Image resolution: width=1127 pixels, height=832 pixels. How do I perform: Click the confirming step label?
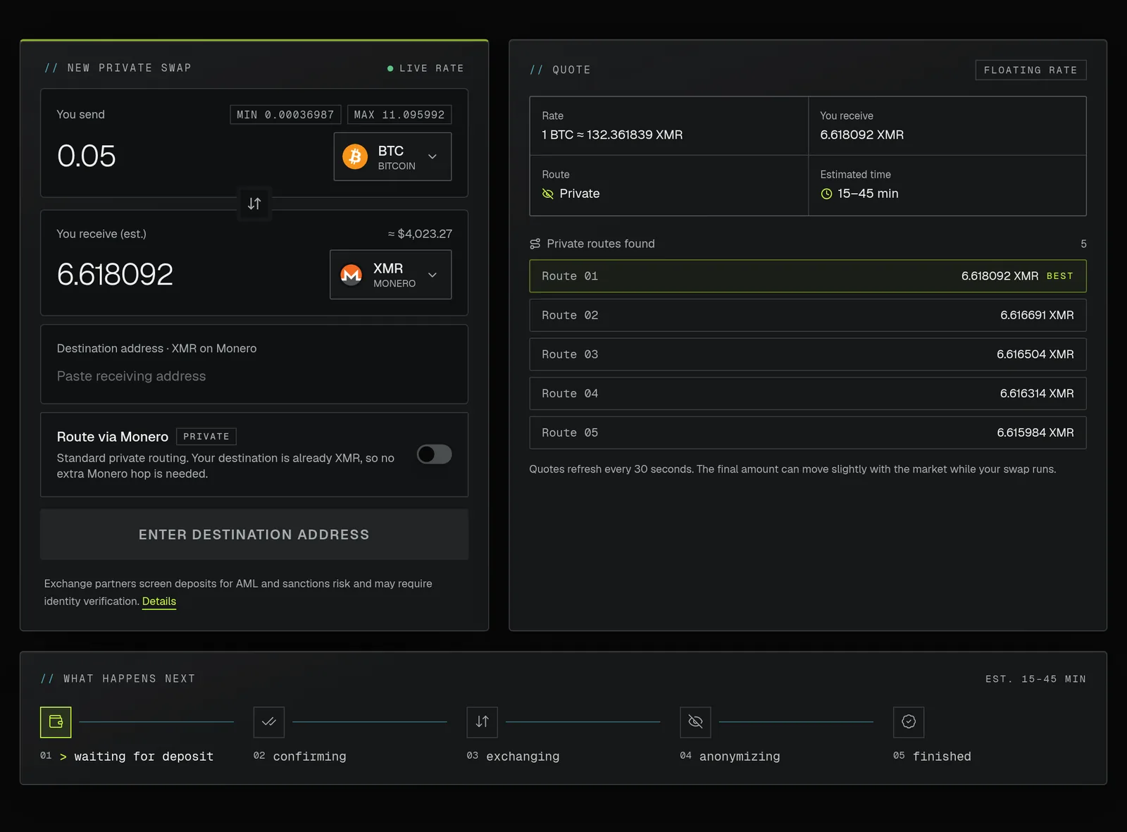[310, 757]
